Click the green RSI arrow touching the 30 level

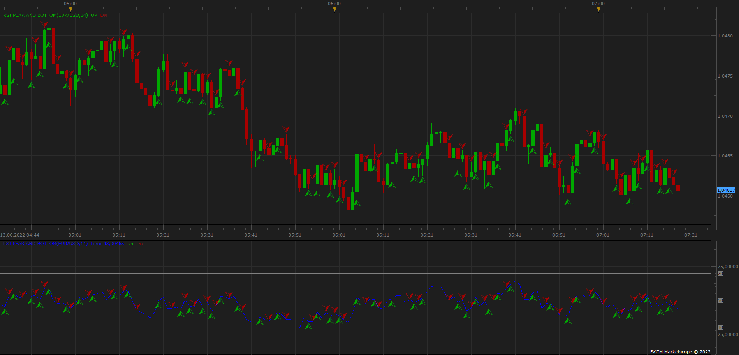[x=308, y=326]
